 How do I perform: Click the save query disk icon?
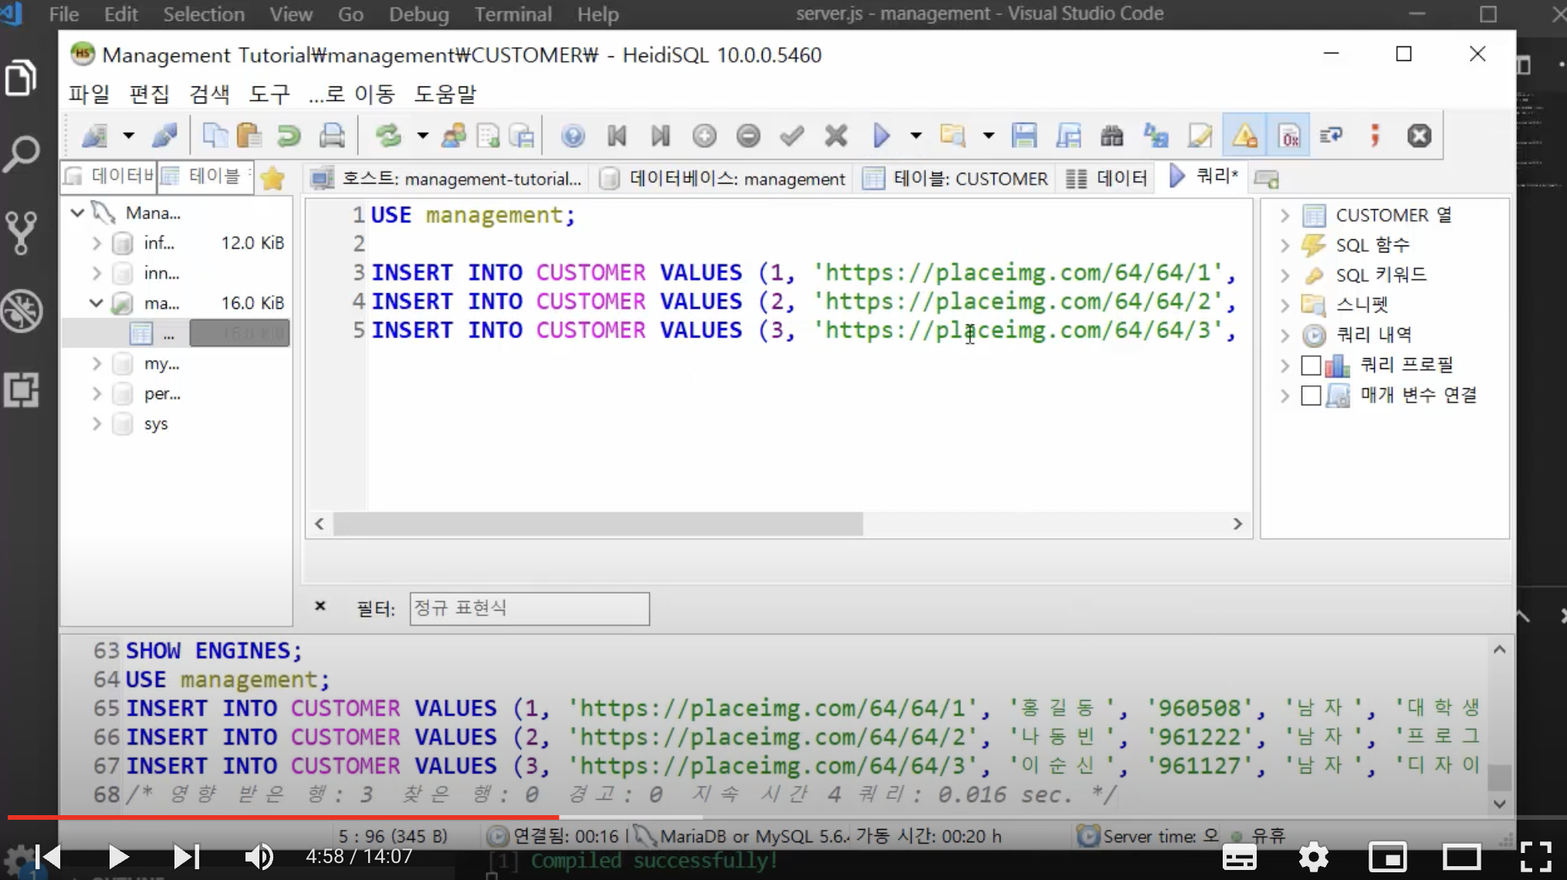click(1024, 136)
